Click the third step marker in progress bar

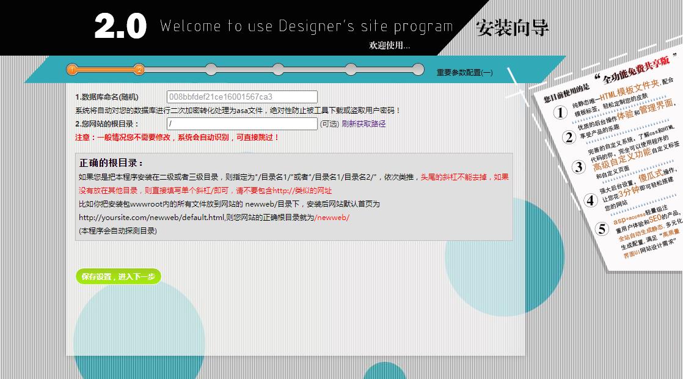pyautogui.click(x=211, y=69)
